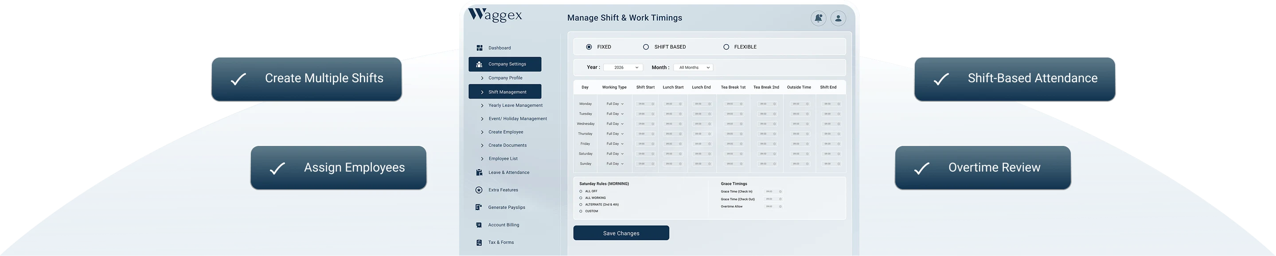Click Thursday Tea Break 2nd time field
The image size is (1276, 256).
(767, 134)
